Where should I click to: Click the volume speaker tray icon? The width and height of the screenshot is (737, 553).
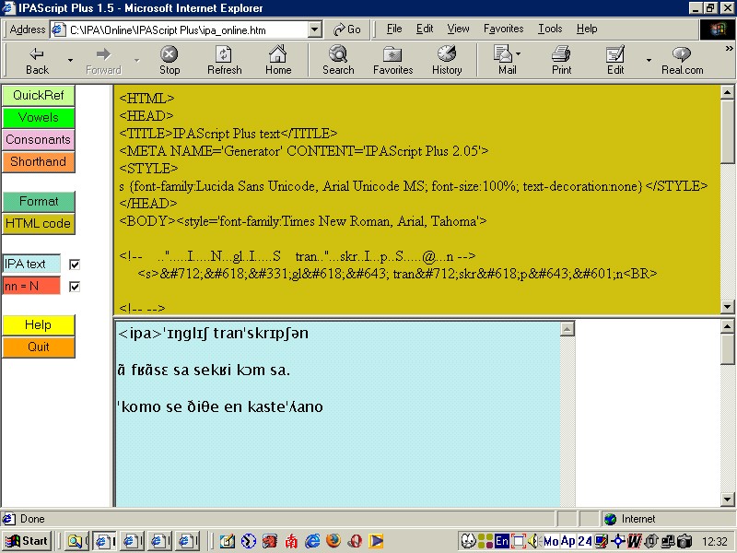click(533, 541)
